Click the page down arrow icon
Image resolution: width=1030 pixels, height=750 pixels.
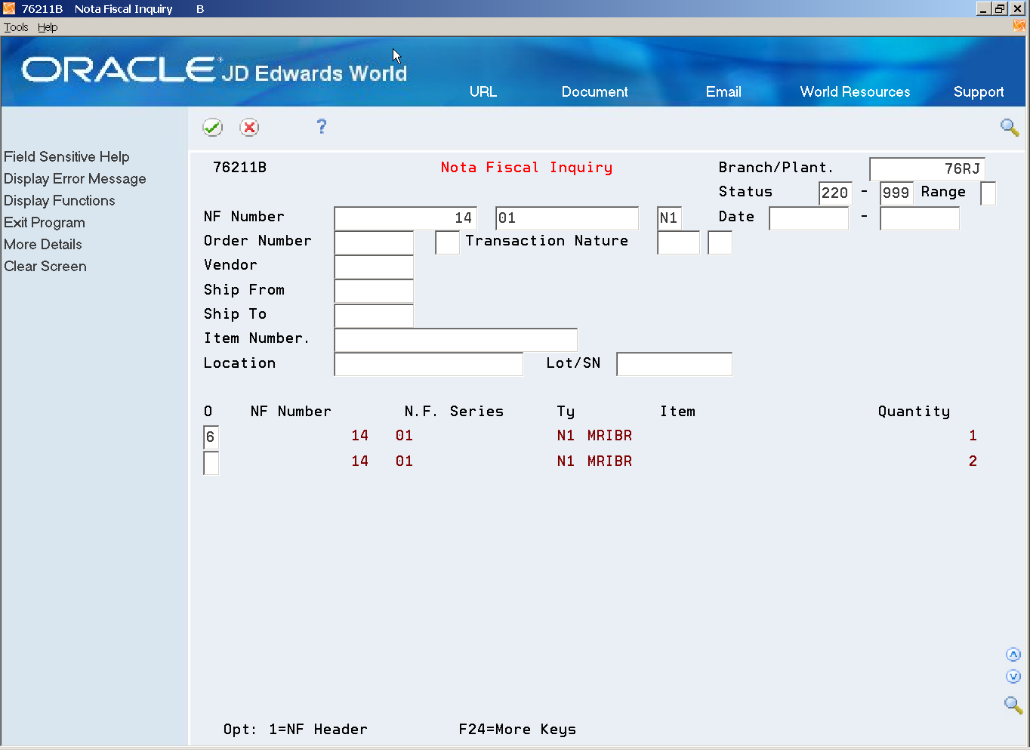[1013, 677]
